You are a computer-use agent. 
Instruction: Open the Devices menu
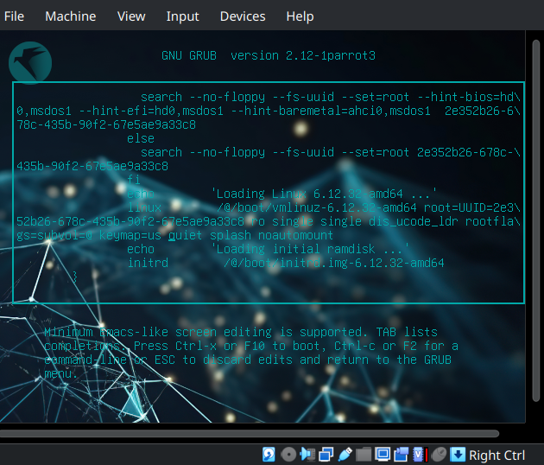pos(243,16)
